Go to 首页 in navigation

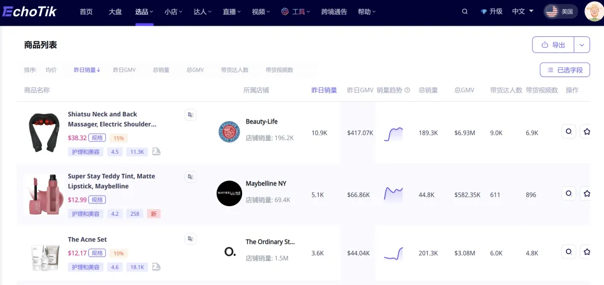pyautogui.click(x=86, y=12)
